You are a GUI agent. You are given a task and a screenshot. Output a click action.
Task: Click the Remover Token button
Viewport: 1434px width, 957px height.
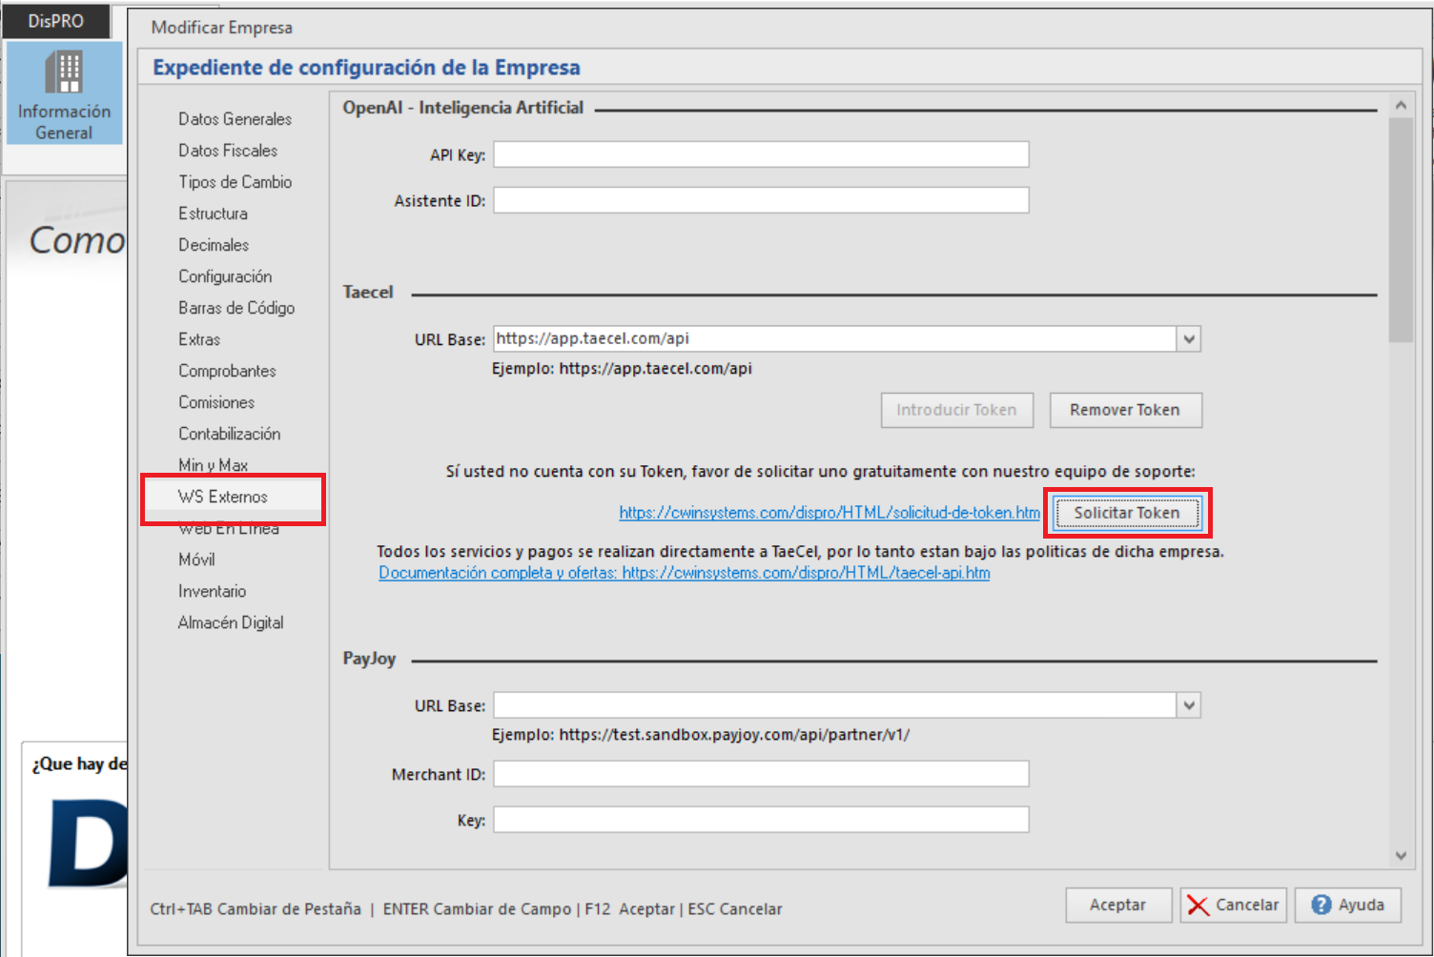point(1125,410)
